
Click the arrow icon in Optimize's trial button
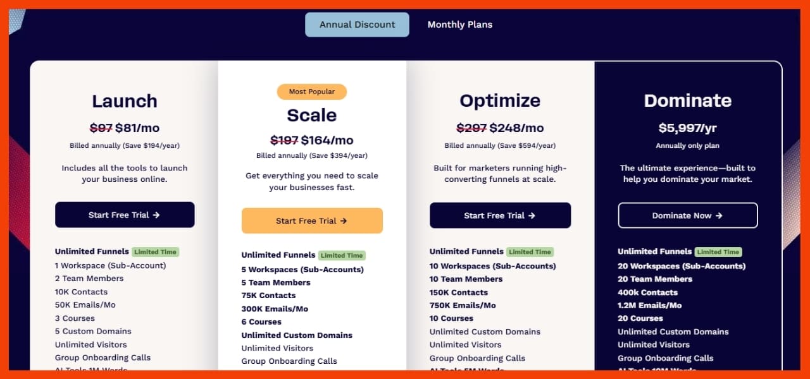(532, 215)
